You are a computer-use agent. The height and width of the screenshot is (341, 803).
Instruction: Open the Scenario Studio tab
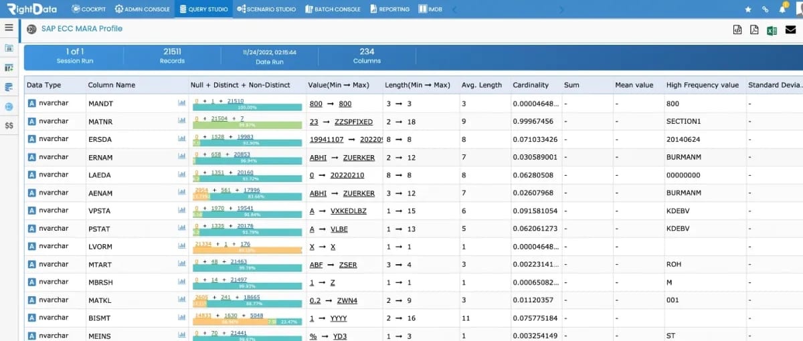[266, 9]
